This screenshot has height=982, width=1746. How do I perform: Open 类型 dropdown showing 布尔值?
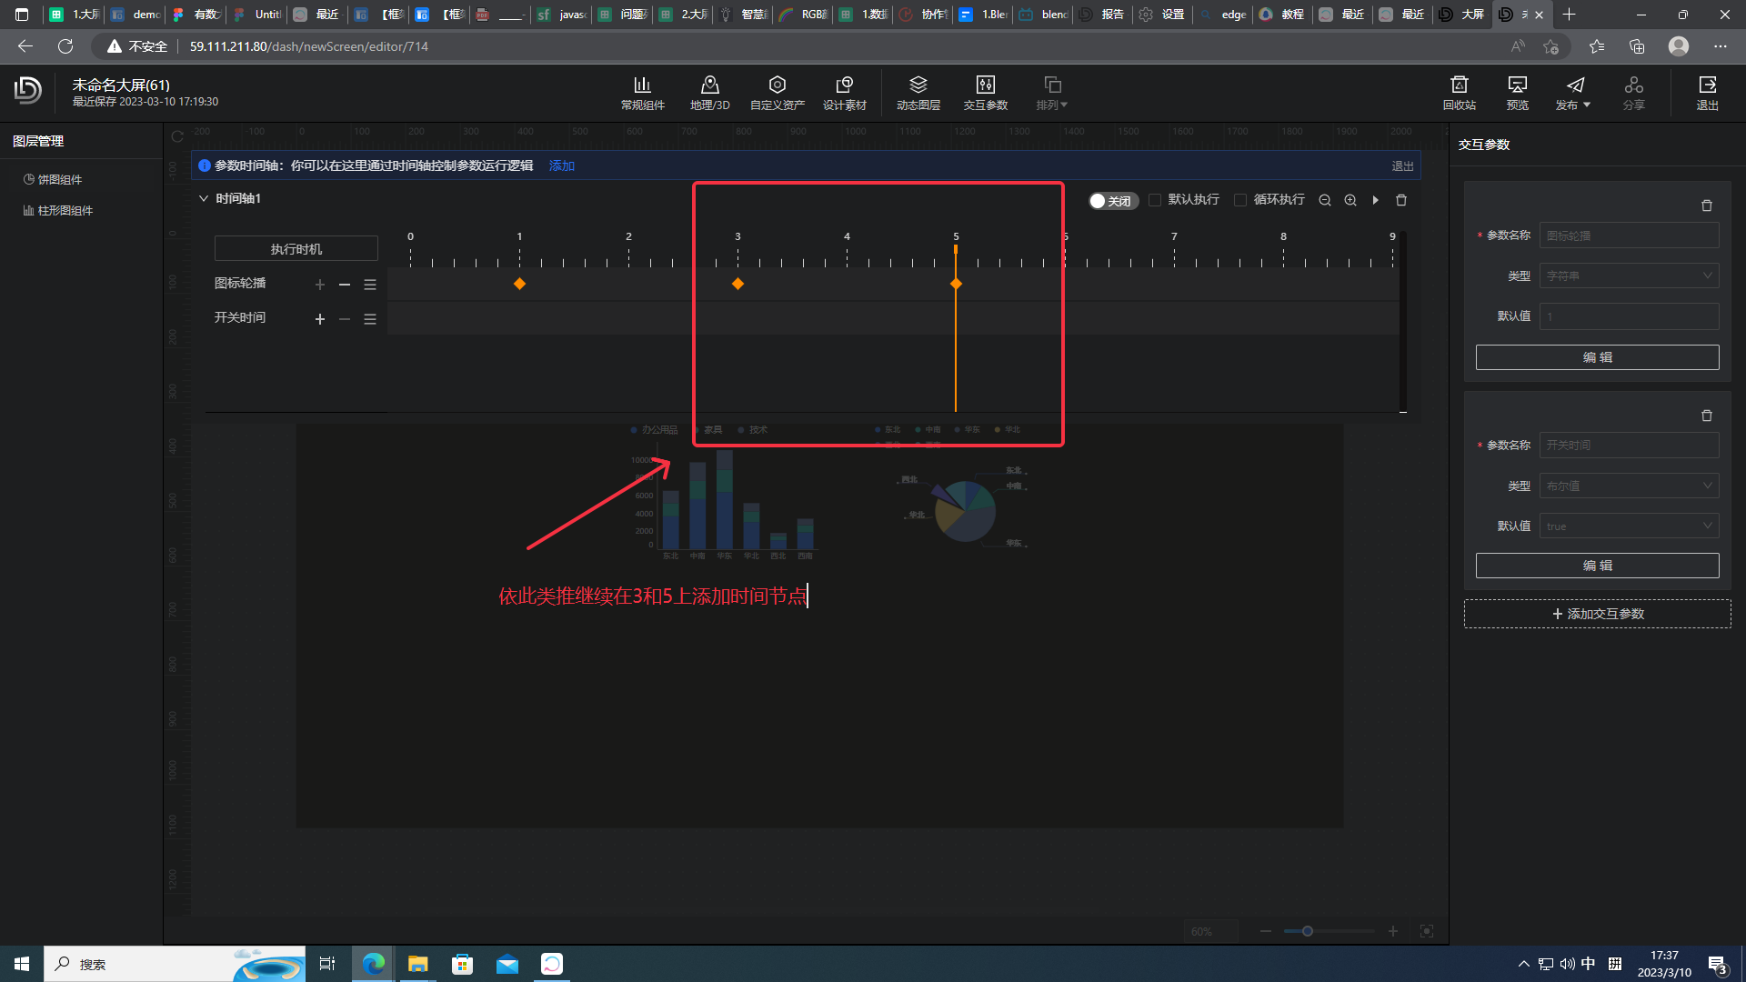coord(1629,486)
